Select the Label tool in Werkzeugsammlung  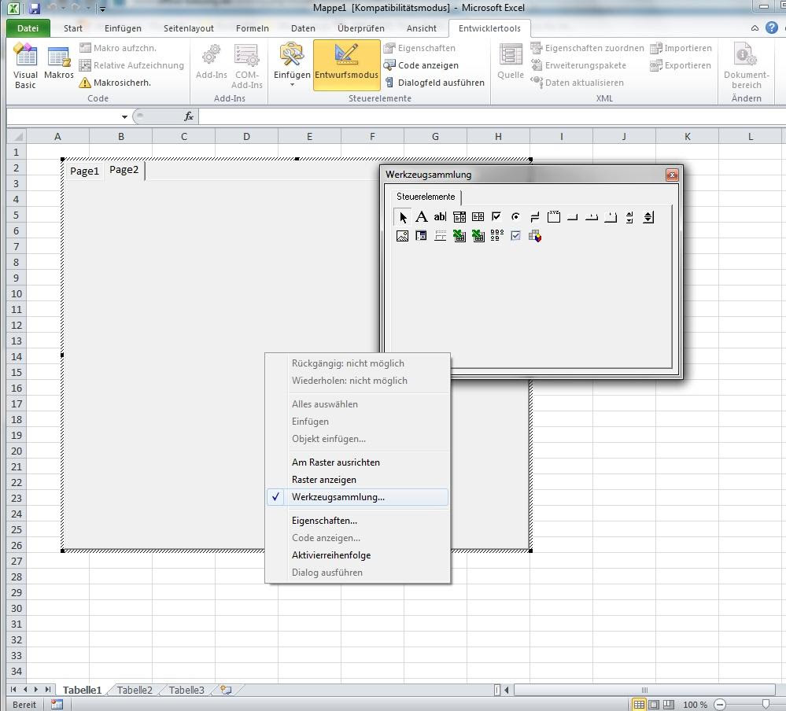click(x=421, y=217)
